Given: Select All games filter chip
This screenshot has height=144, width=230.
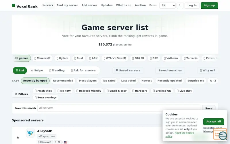Looking at the screenshot, I should click(x=21, y=58).
